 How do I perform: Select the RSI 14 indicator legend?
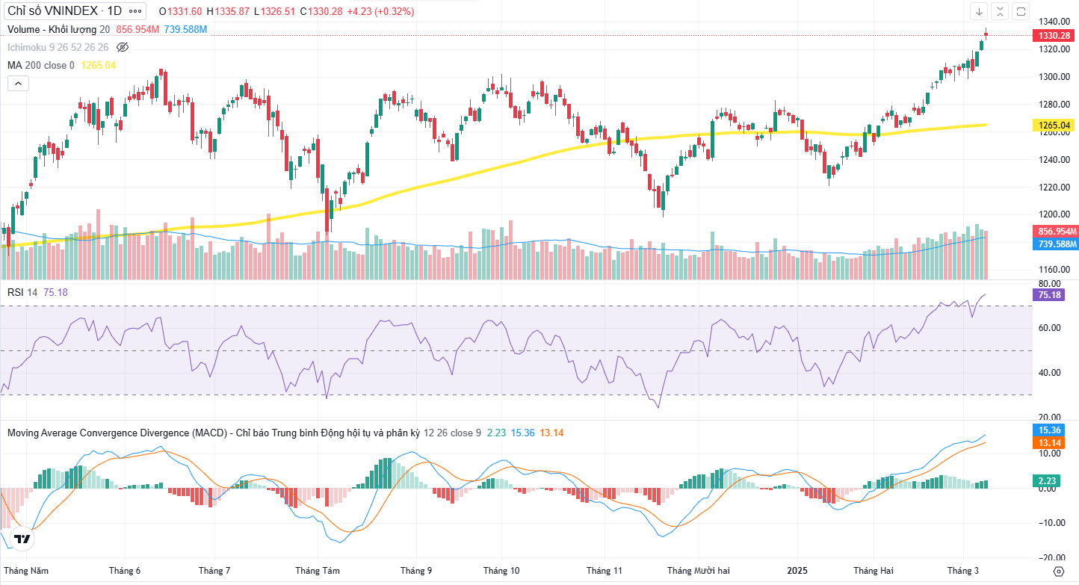tap(22, 292)
